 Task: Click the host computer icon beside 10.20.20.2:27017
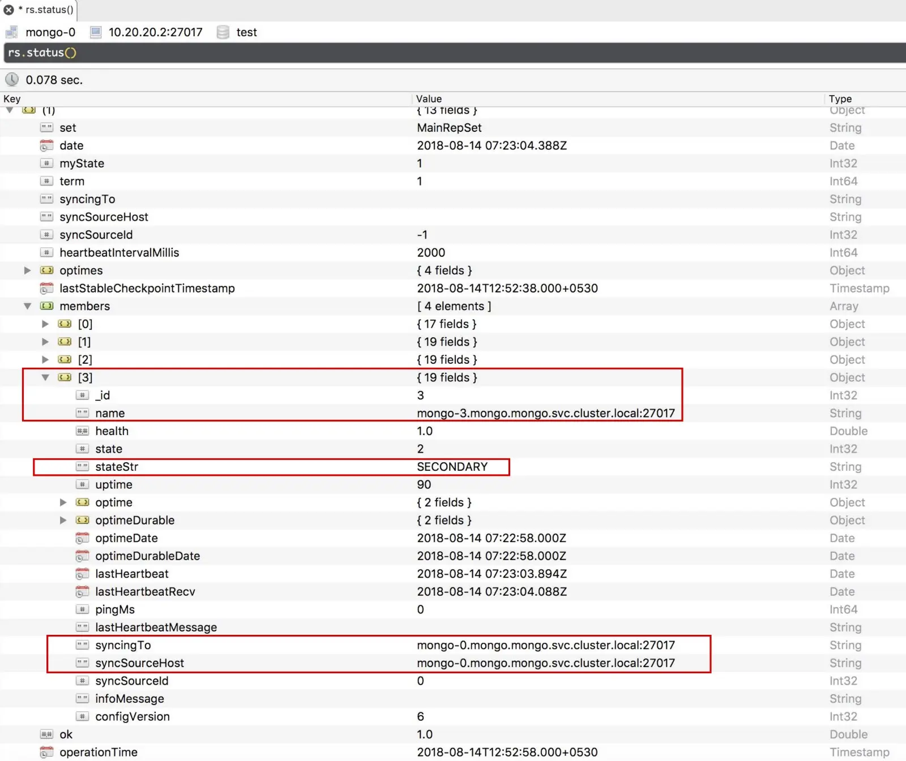click(x=96, y=32)
